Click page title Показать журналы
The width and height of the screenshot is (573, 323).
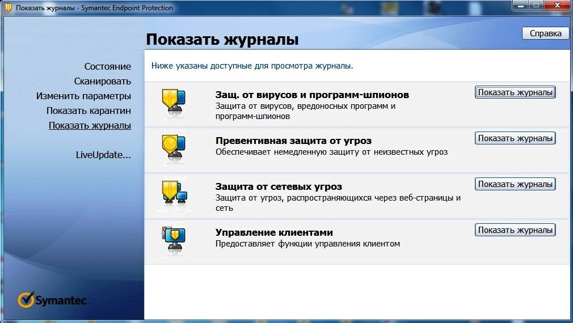(222, 40)
